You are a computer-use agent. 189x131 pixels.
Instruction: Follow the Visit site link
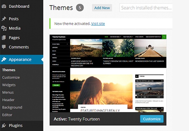tap(98, 23)
